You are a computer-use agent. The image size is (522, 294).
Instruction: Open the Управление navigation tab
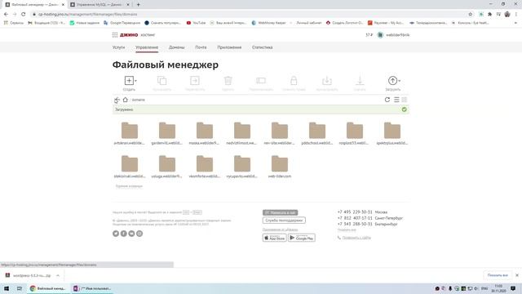coord(147,47)
